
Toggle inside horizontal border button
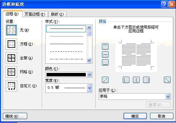tap(105, 55)
